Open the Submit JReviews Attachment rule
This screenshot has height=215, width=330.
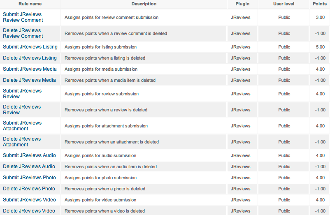point(22,126)
